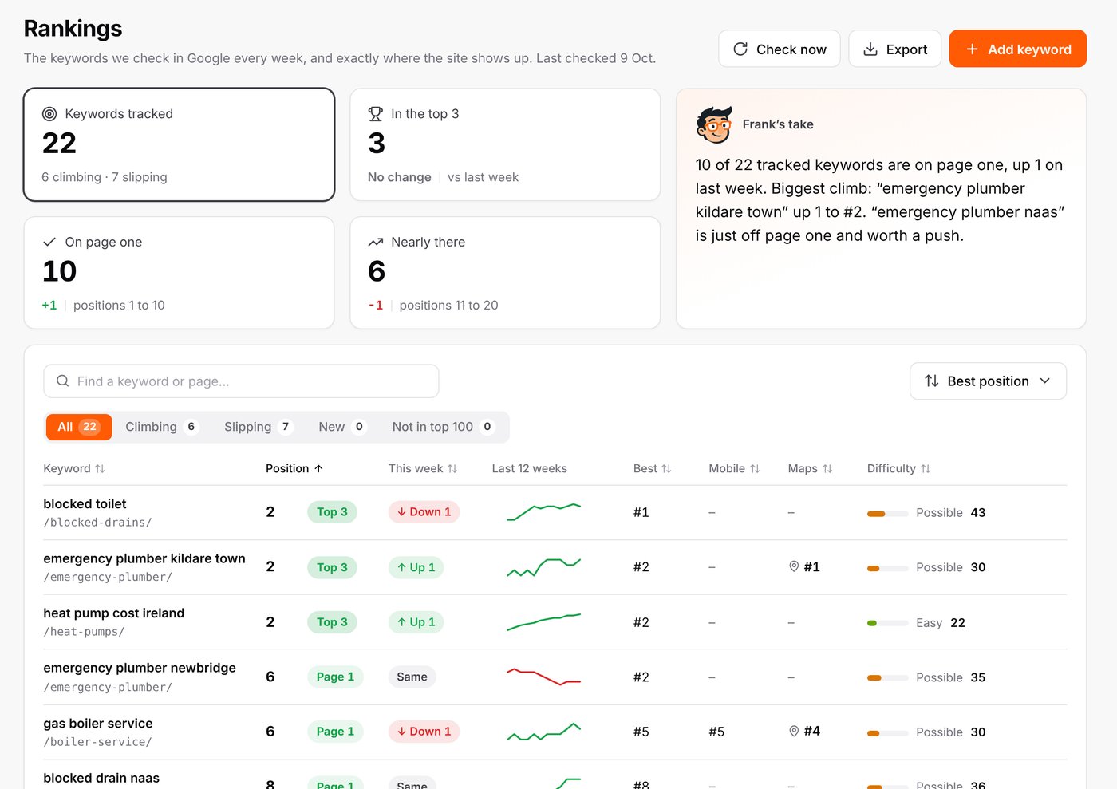Click the sort arrows next to Mobile

click(755, 469)
